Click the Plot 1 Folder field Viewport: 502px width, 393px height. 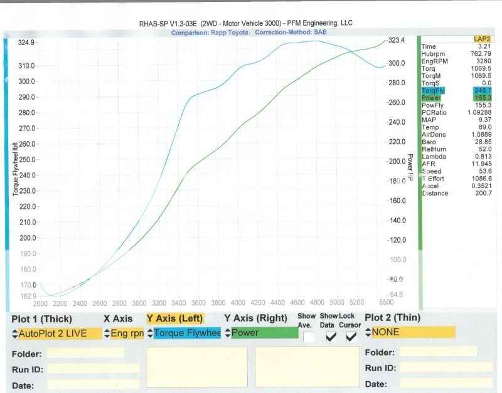point(85,353)
